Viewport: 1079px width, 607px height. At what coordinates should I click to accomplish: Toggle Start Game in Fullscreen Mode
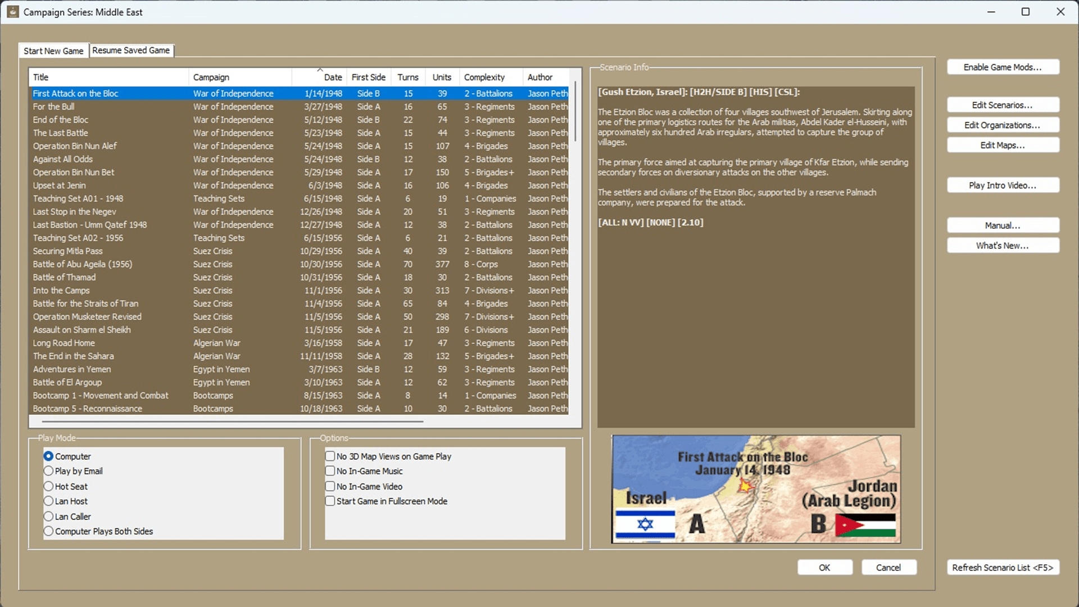(x=330, y=501)
